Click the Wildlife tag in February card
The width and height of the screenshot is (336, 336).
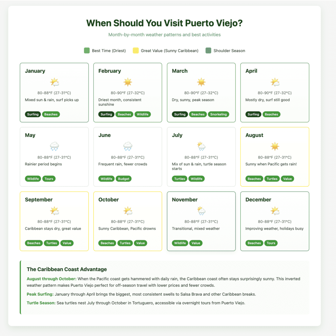click(142, 115)
